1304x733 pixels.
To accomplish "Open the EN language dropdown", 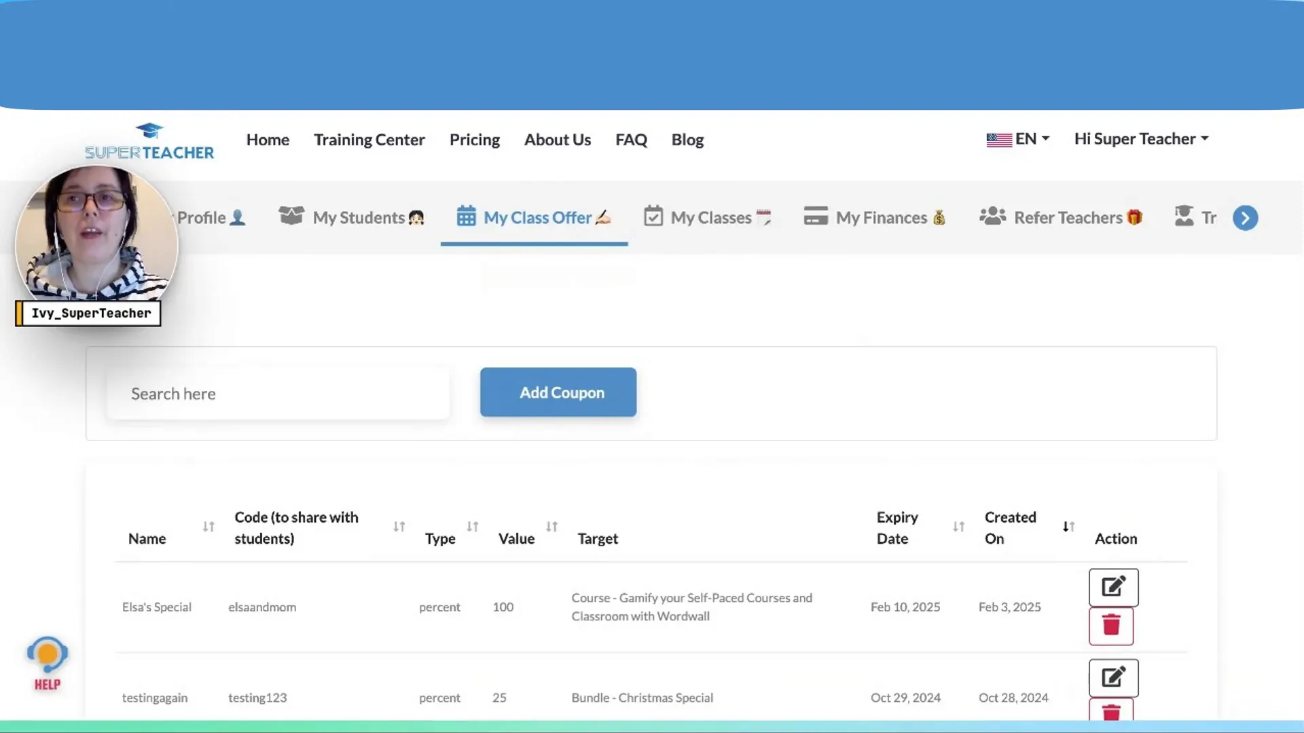I will (x=1017, y=138).
